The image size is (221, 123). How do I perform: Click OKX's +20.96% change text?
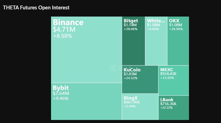pyautogui.click(x=176, y=29)
